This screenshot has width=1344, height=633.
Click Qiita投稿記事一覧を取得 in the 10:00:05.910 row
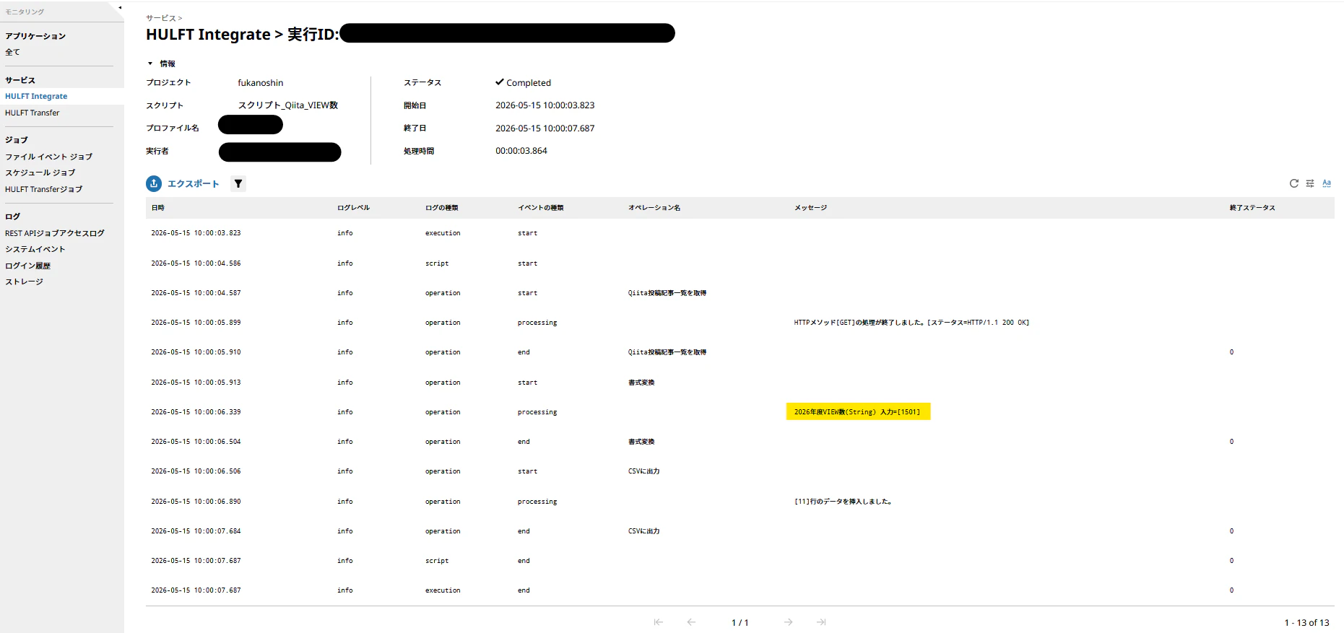click(x=667, y=352)
